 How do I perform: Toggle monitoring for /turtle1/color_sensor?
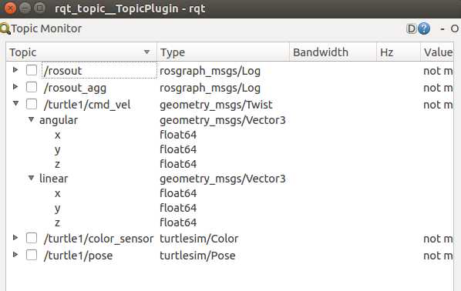click(32, 238)
